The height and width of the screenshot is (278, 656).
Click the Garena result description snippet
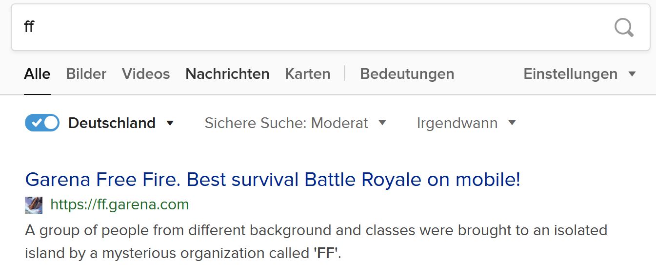click(316, 241)
